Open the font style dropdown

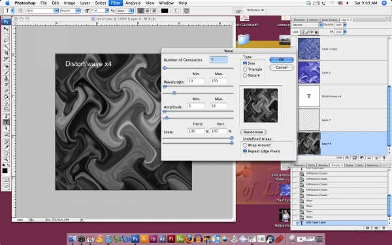pos(78,10)
